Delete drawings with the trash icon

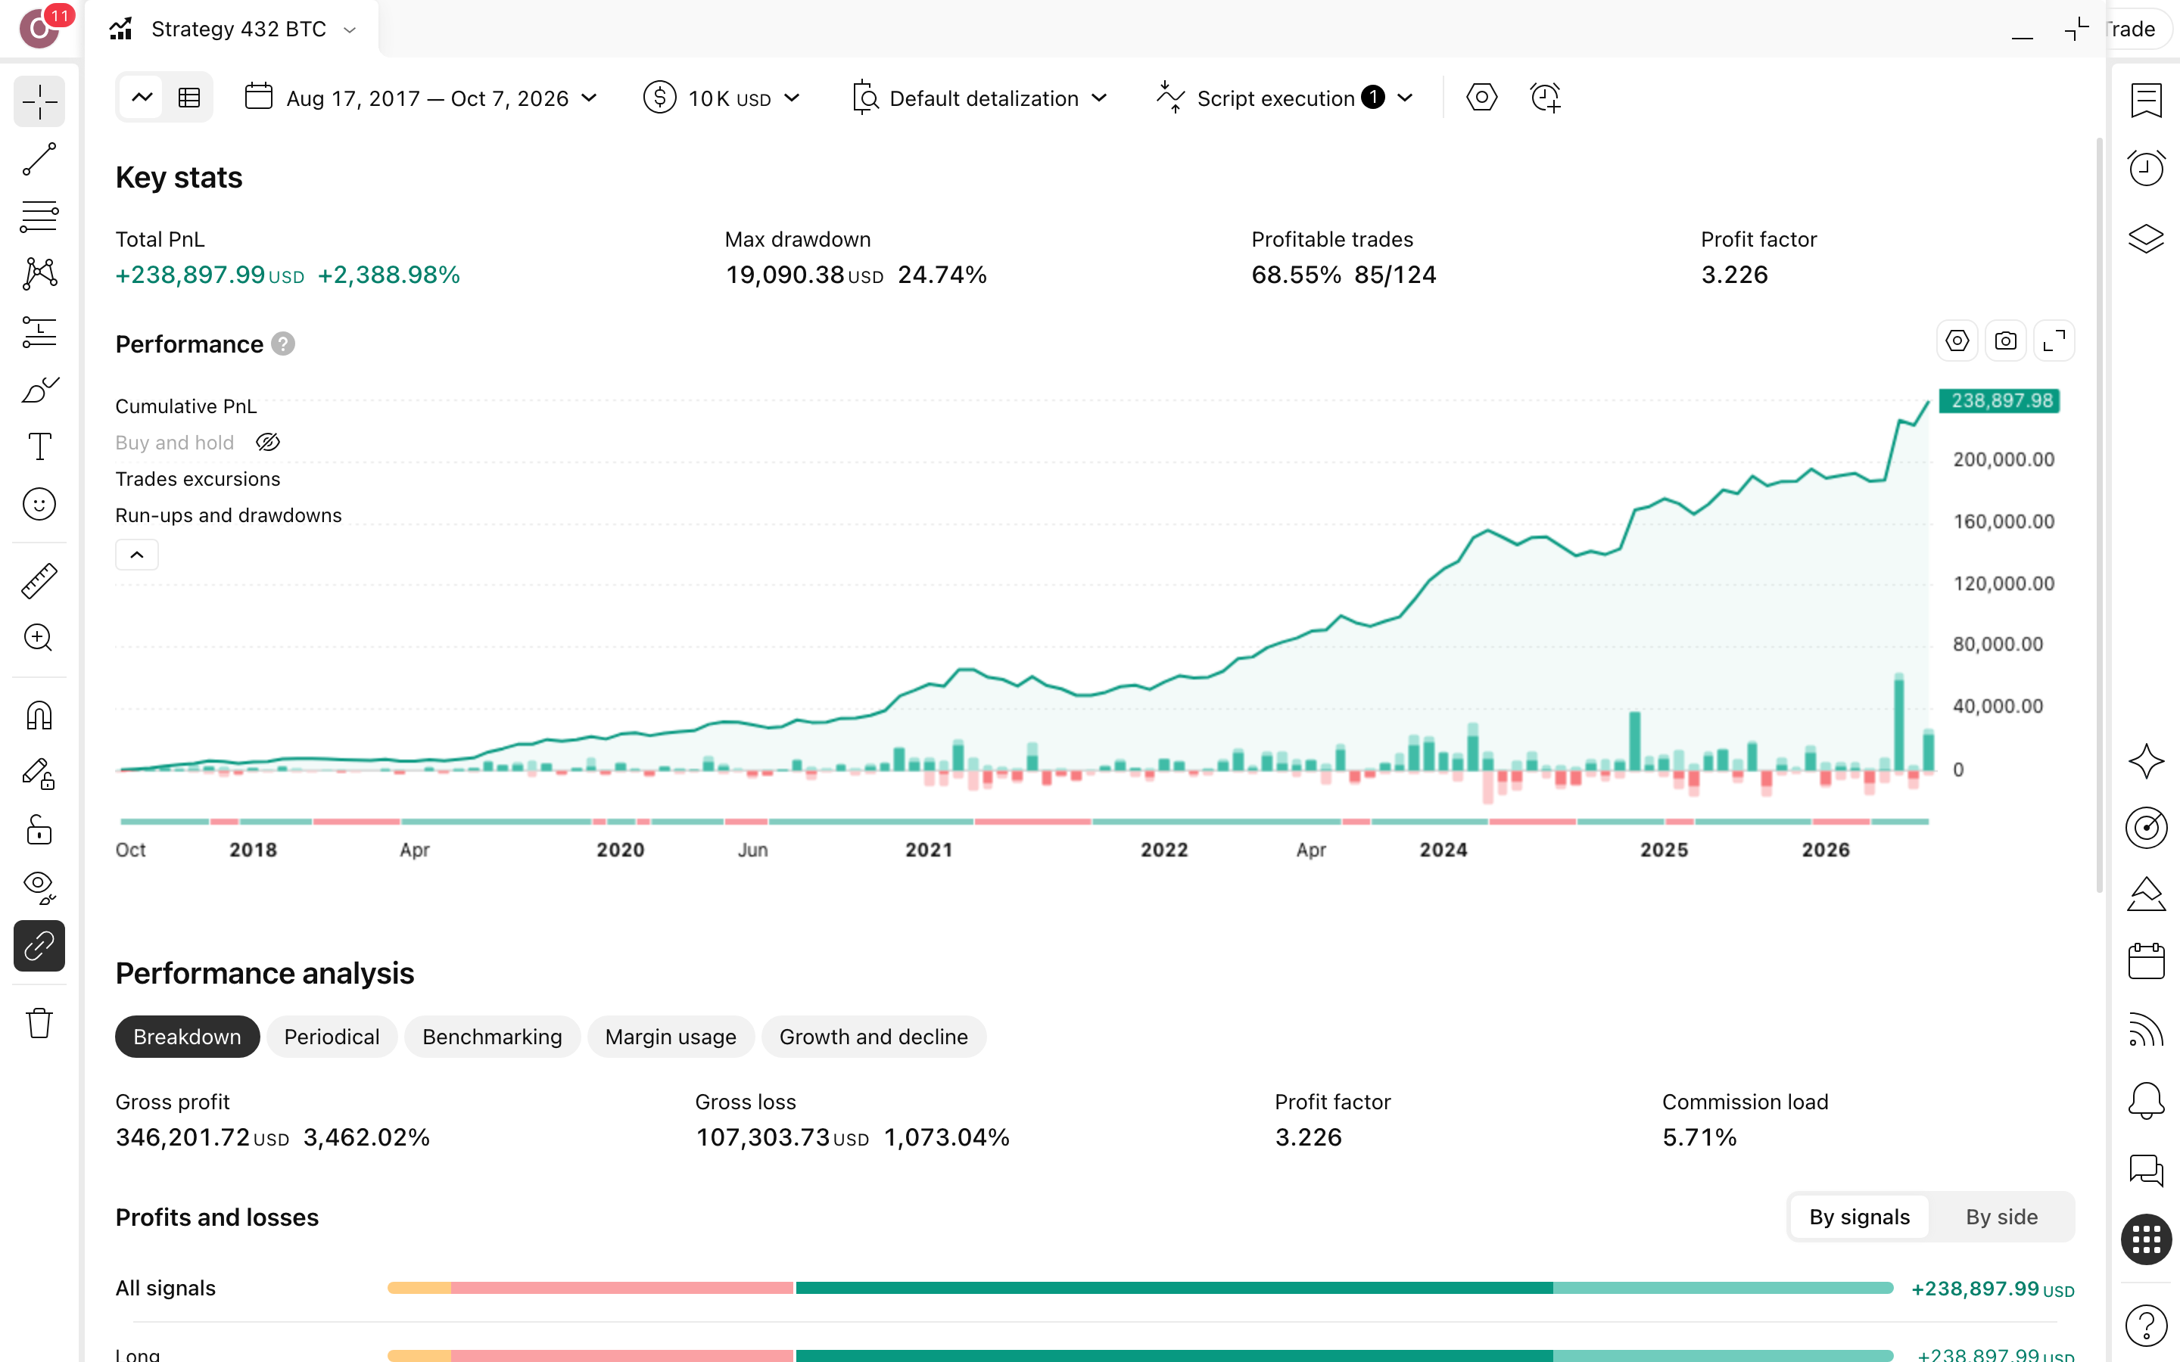pos(39,1023)
